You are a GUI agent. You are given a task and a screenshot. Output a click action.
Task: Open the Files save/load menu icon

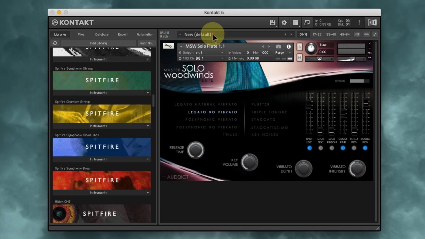click(x=273, y=23)
